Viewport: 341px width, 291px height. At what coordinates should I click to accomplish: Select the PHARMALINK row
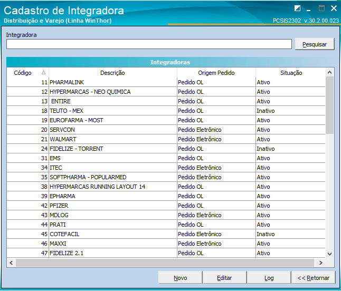click(112, 82)
